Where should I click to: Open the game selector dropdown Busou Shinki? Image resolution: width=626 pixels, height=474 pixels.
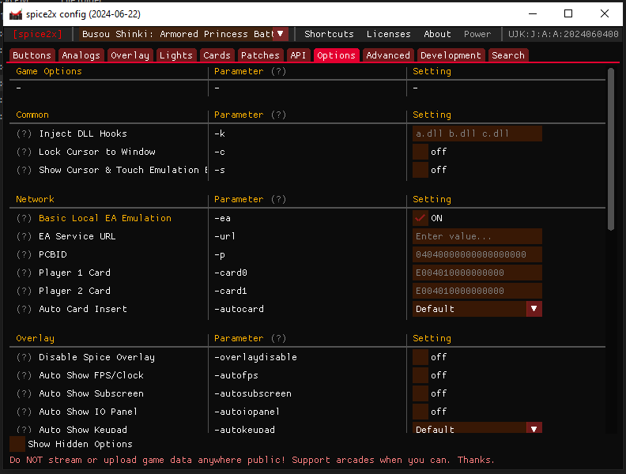coord(183,34)
